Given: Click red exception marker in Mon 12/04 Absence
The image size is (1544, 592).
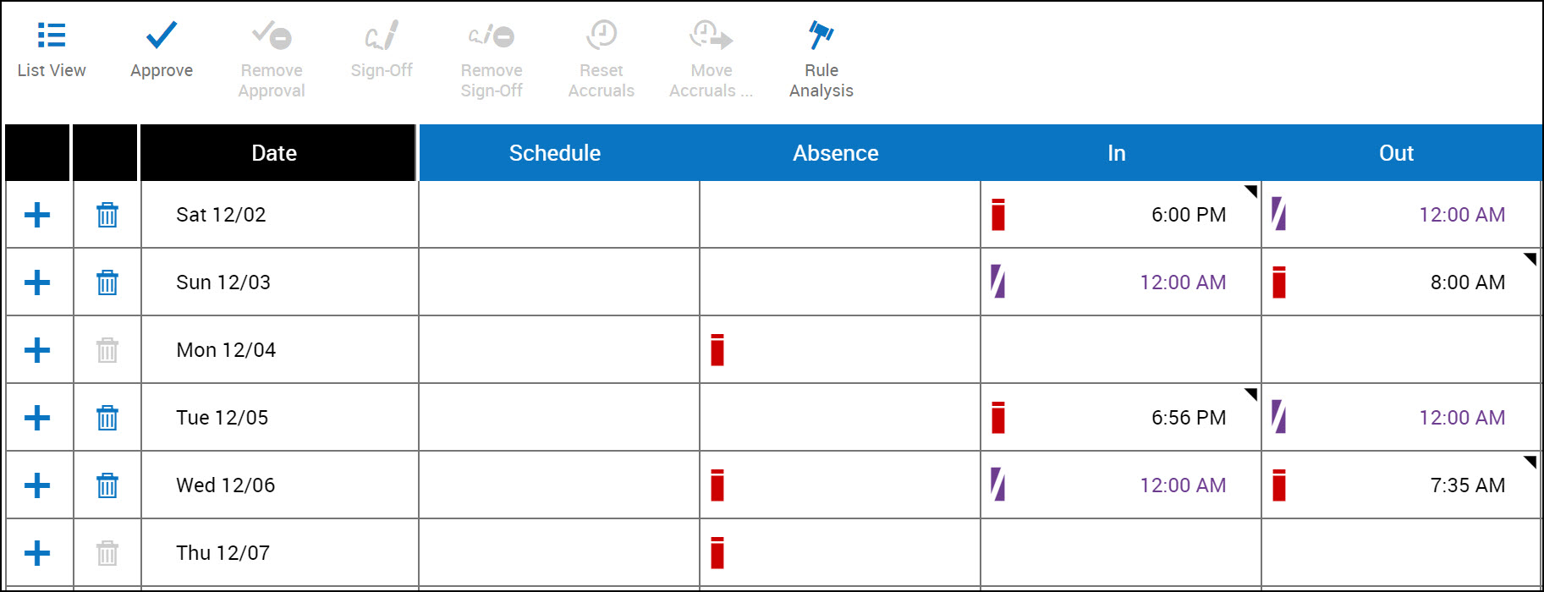Looking at the screenshot, I should click(717, 350).
